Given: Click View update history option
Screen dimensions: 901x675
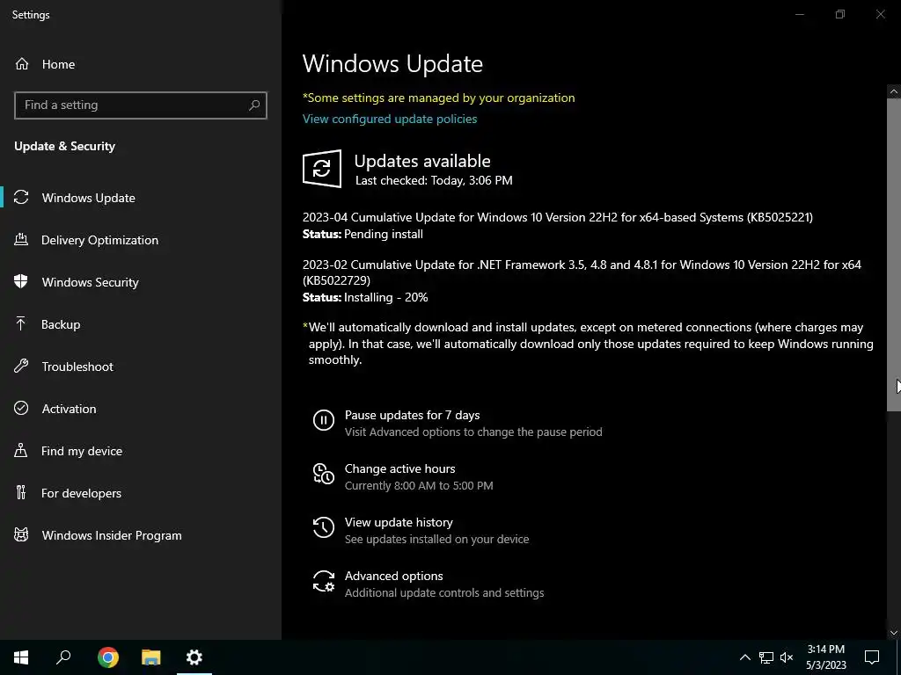Looking at the screenshot, I should (x=399, y=522).
